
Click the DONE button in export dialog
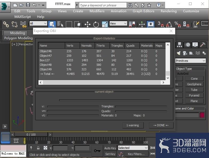tap(161, 125)
